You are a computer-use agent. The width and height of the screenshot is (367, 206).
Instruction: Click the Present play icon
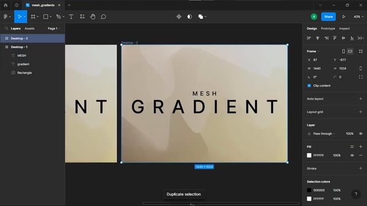click(x=343, y=17)
